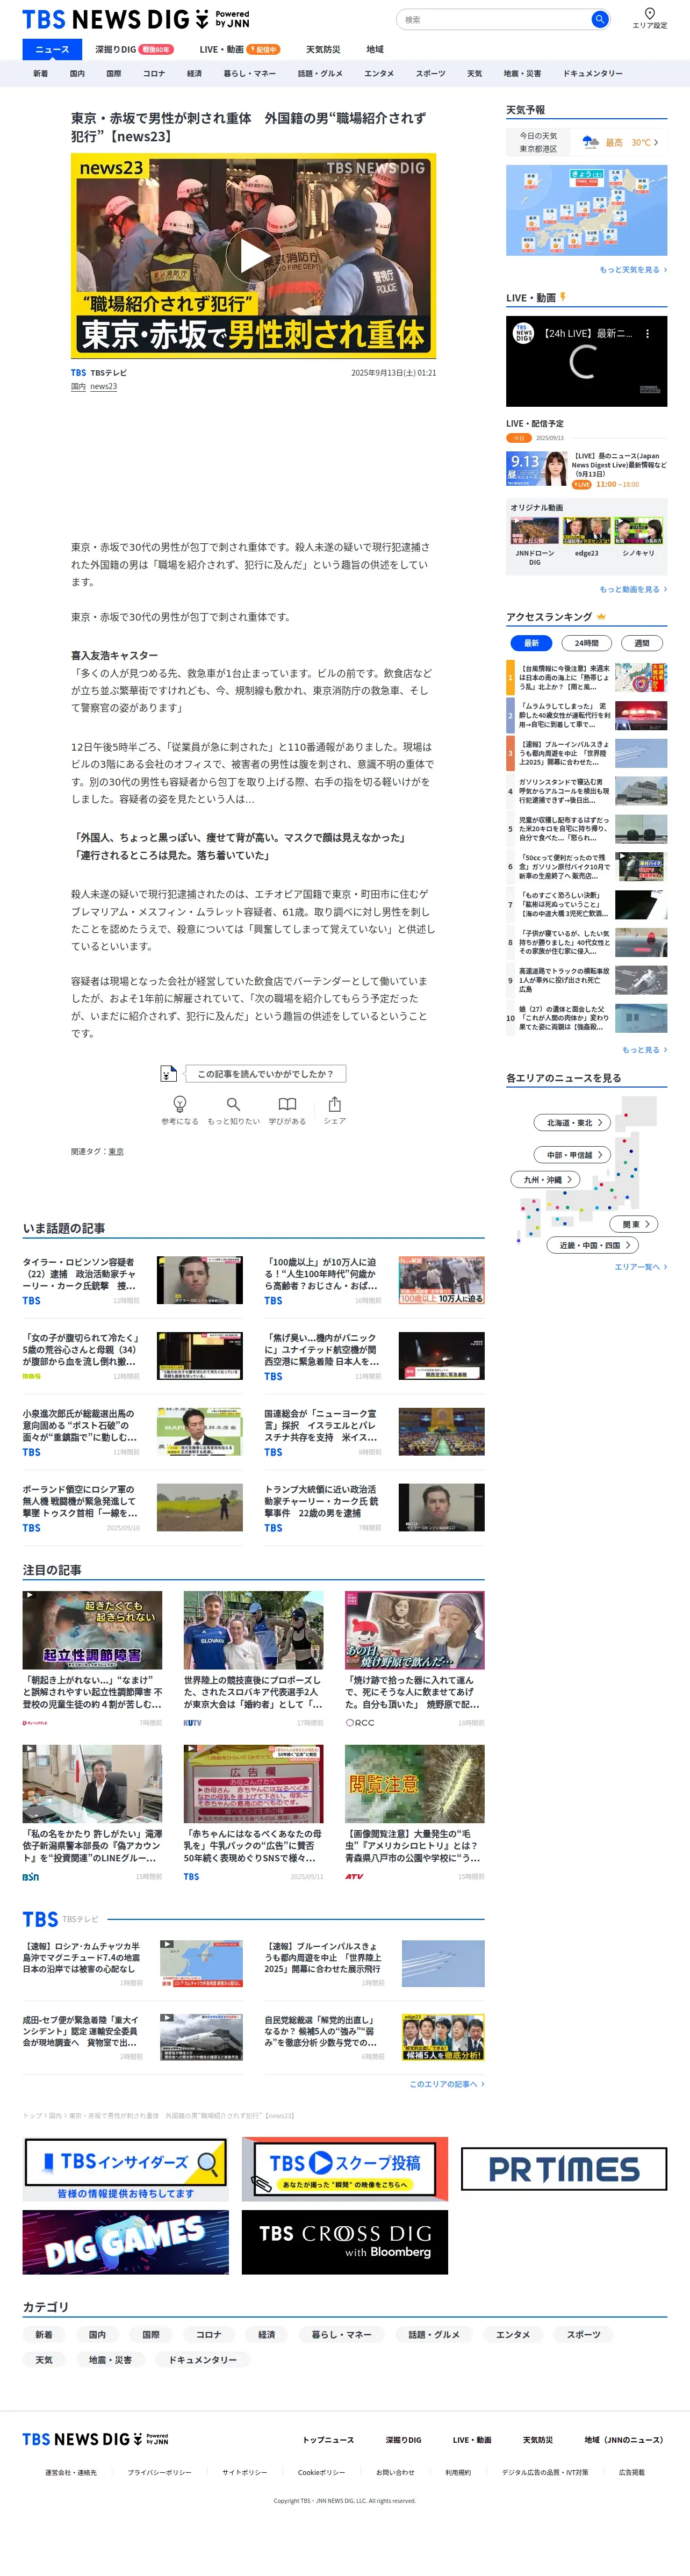This screenshot has width=690, height=2576.
Task: Open the TBSスクープ投稿 banner
Action: tap(345, 2170)
